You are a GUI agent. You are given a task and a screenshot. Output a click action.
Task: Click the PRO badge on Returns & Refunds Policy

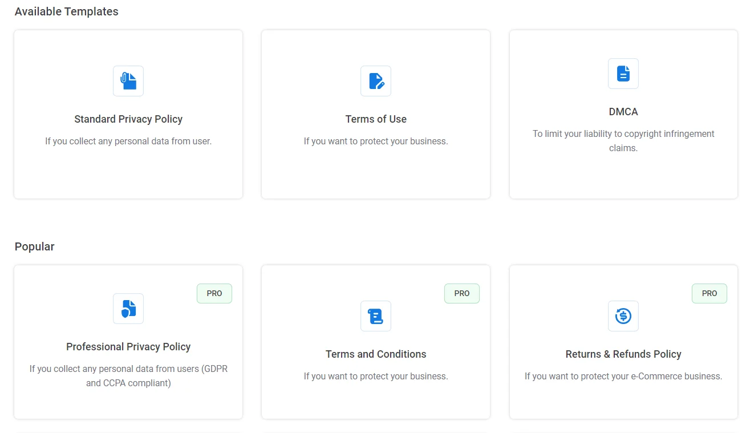coord(709,293)
